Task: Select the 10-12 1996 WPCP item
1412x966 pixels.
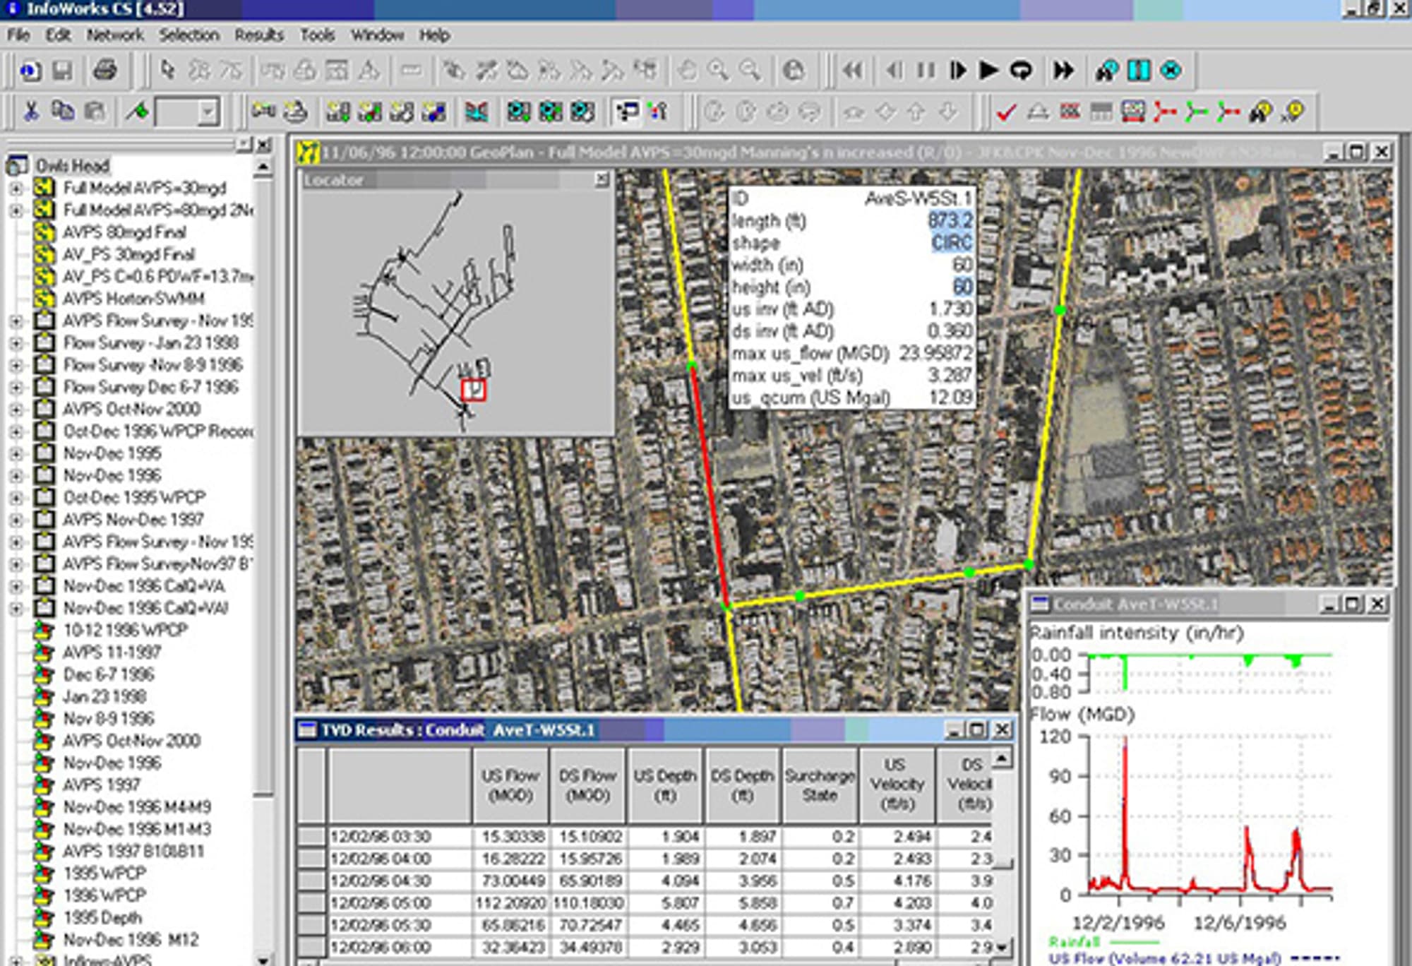Action: coord(126,630)
